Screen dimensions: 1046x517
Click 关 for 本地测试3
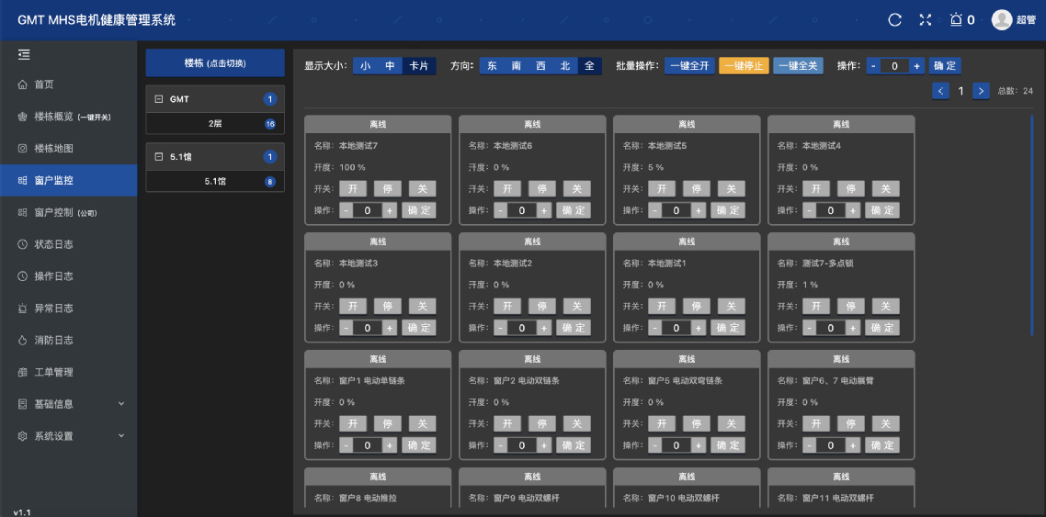pyautogui.click(x=422, y=307)
